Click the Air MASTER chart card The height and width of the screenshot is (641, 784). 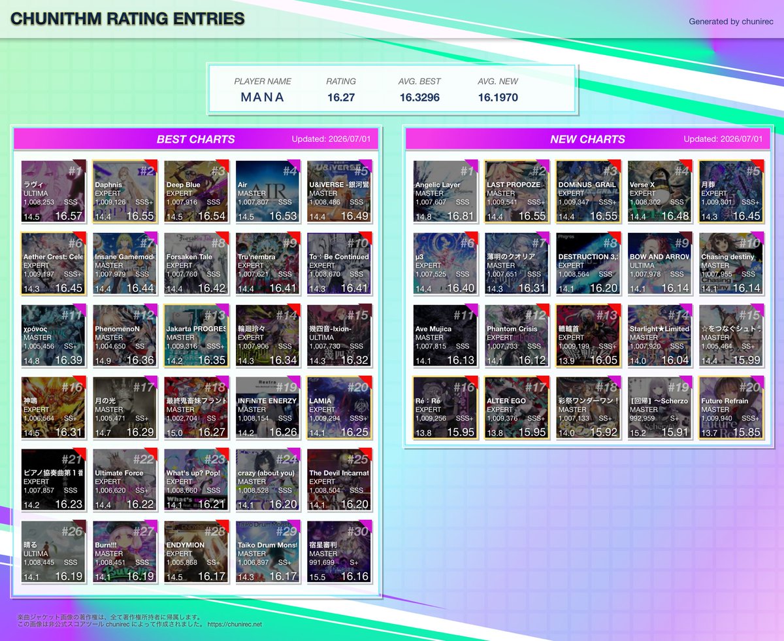coord(268,191)
